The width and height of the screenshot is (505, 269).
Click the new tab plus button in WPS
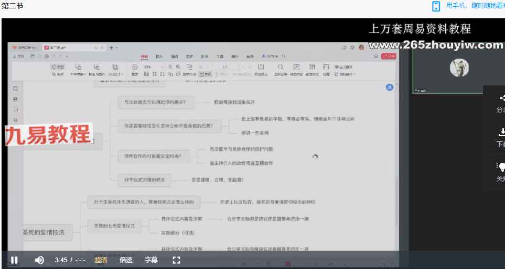click(x=111, y=47)
